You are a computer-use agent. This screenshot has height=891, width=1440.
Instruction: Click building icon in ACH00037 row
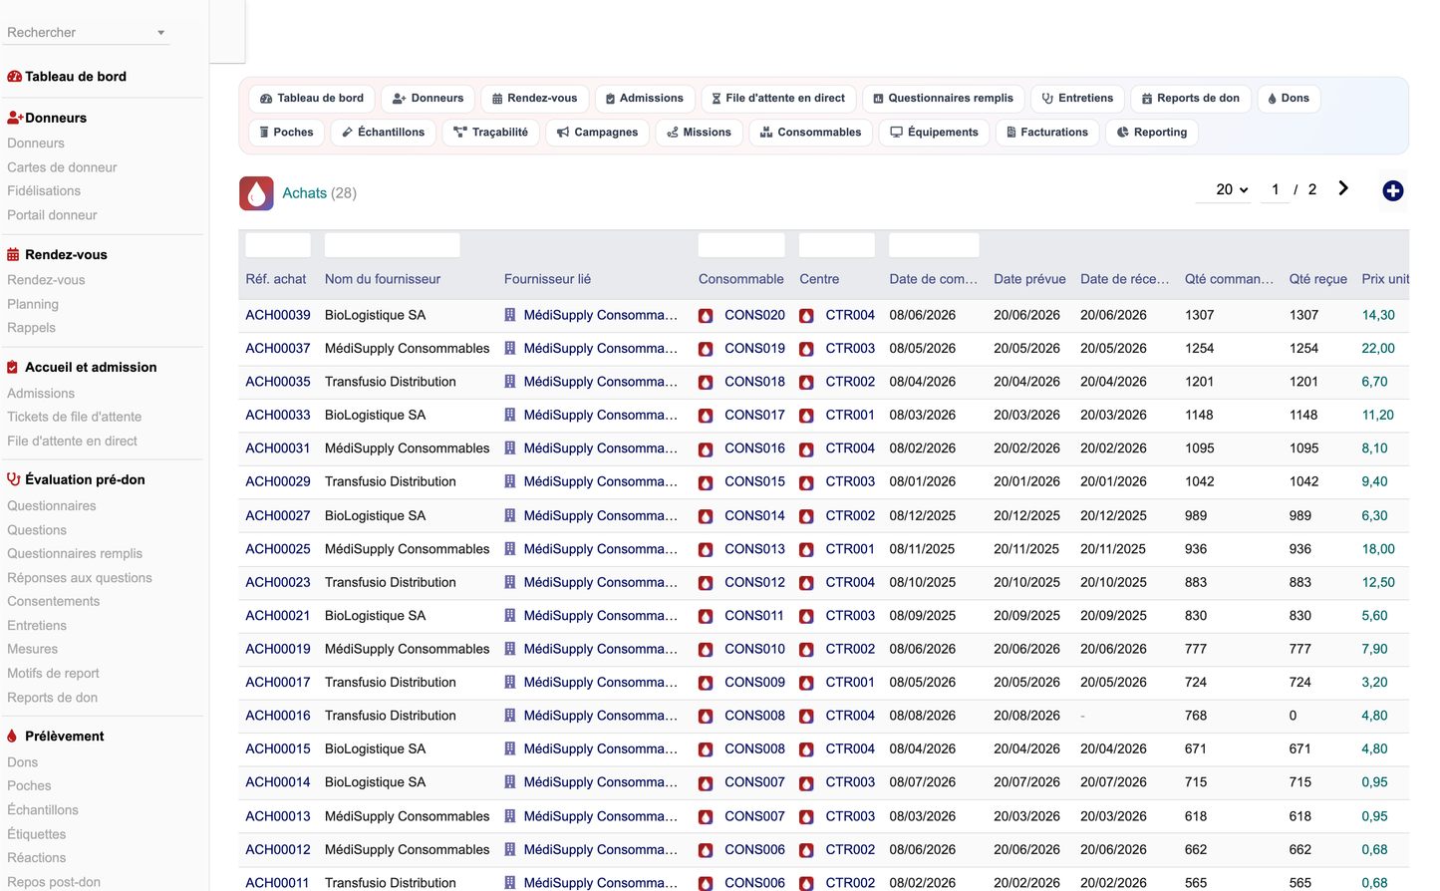(x=509, y=348)
